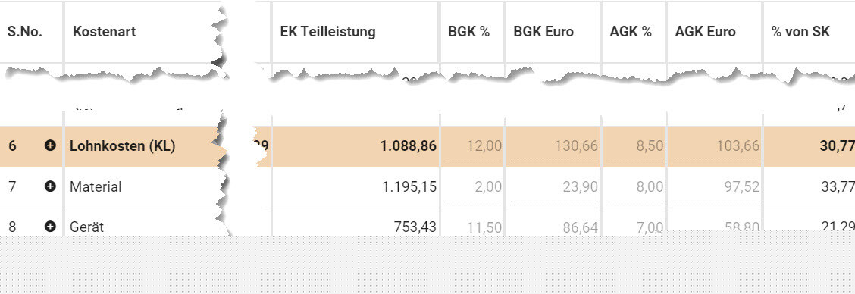The width and height of the screenshot is (855, 294).
Task: Edit AGK % value 8,00 for Material
Action: [x=634, y=187]
